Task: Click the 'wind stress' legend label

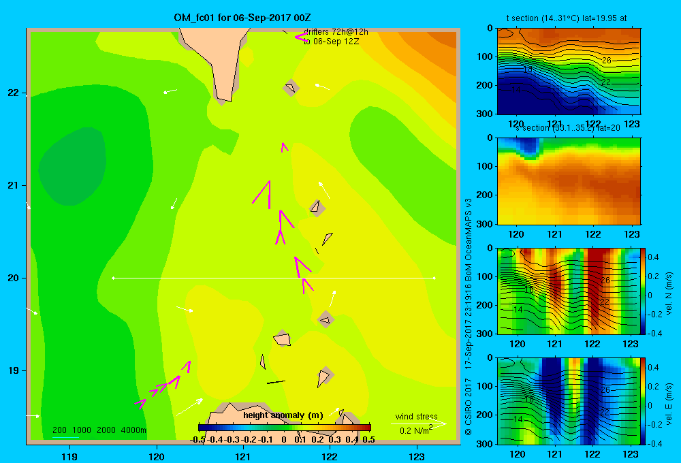Action: coord(416,416)
